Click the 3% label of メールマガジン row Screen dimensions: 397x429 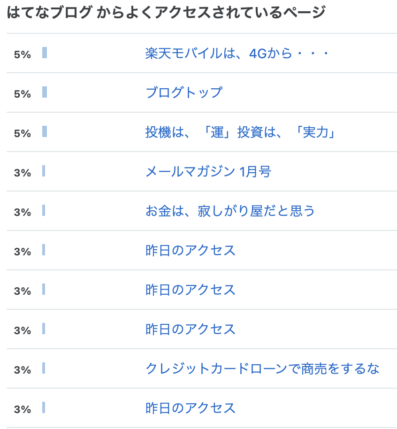(23, 173)
